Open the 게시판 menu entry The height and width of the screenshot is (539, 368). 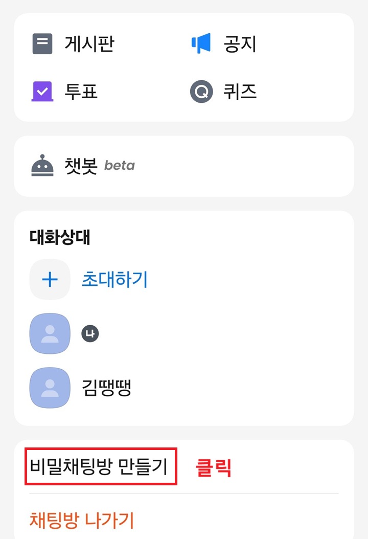coord(88,44)
